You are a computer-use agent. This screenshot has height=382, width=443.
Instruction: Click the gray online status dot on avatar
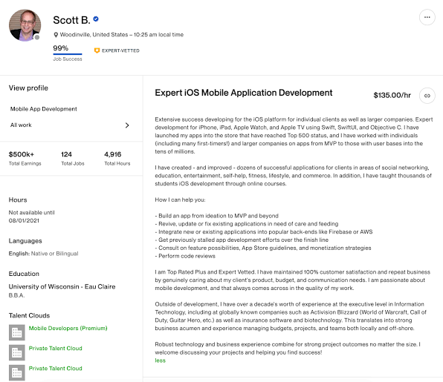[37, 37]
